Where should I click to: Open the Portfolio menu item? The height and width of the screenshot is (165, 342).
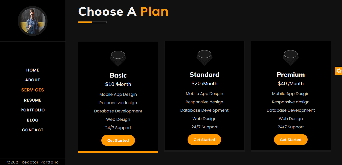(x=33, y=110)
